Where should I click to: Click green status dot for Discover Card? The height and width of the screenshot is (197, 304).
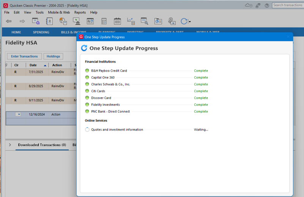point(87,98)
